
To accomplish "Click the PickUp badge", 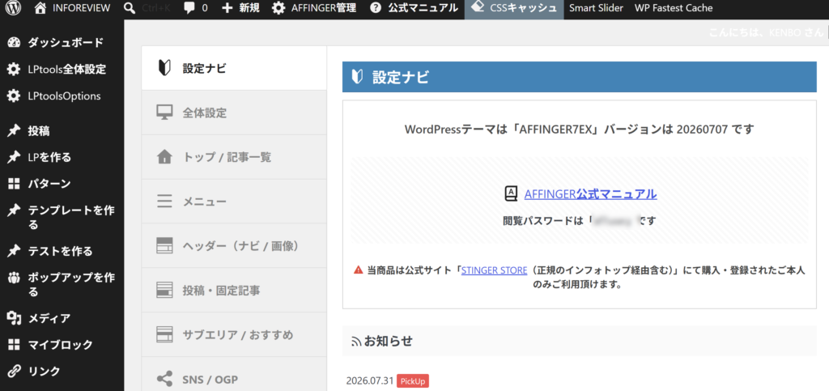I will pos(412,381).
